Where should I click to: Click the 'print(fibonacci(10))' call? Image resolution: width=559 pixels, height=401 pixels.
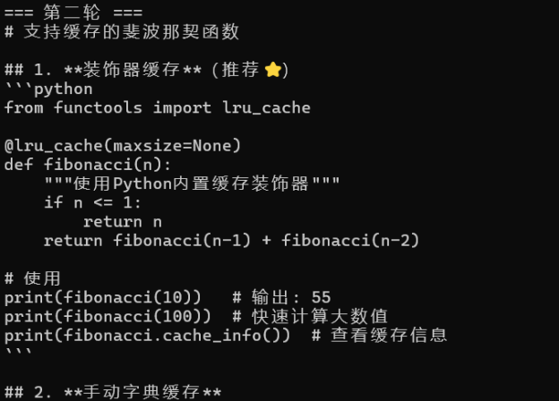(x=103, y=297)
